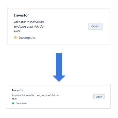Image resolution: width=118 pixels, height=118 pixels.
Task: Select the blue arrow's triangular head
Action: (59, 78)
